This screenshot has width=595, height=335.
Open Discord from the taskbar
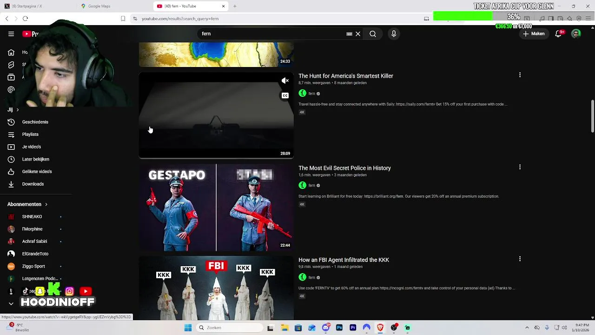[326, 328]
